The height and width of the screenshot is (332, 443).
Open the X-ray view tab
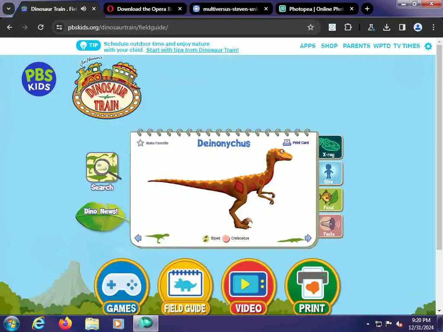tap(330, 147)
